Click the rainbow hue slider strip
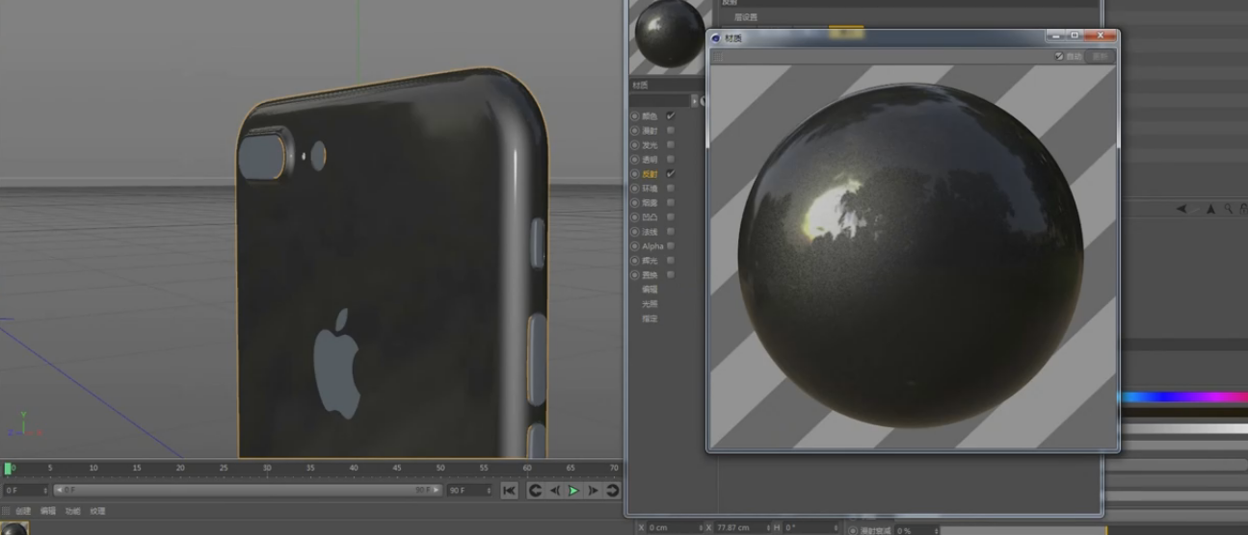The width and height of the screenshot is (1248, 535). pyautogui.click(x=1184, y=396)
